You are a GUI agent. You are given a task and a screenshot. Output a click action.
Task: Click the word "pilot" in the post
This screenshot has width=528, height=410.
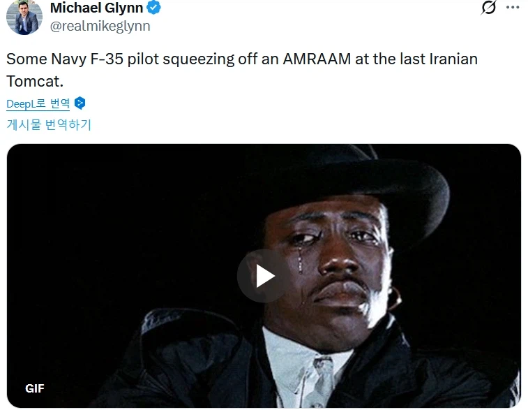[x=144, y=59]
